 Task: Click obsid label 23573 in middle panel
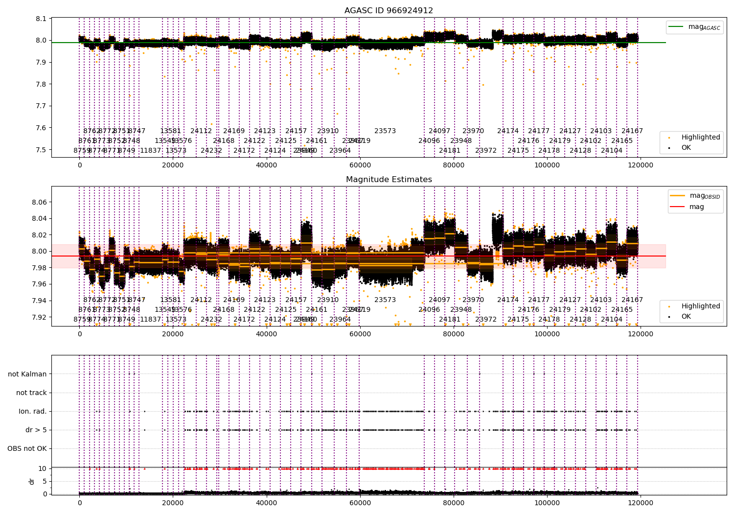[x=385, y=300]
